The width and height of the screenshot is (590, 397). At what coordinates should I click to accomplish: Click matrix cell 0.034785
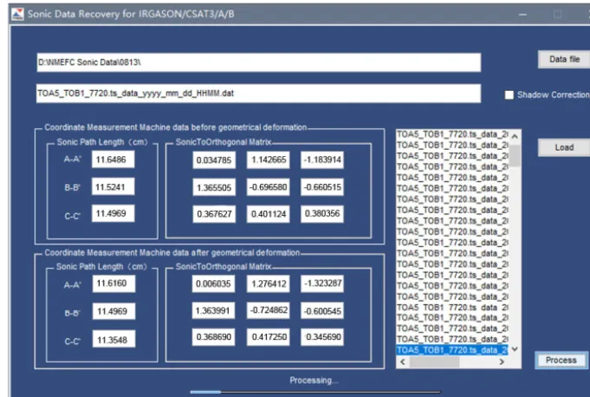coord(214,160)
